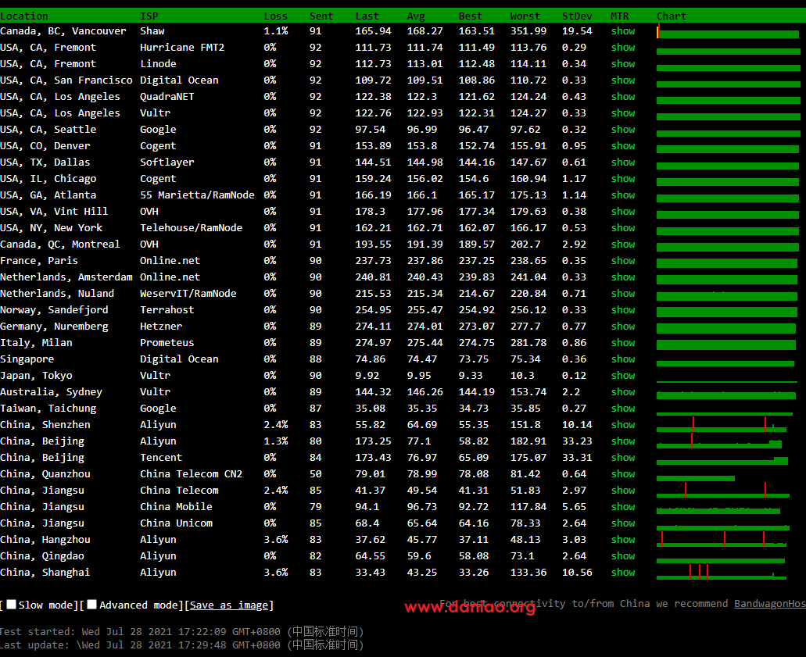Image resolution: width=806 pixels, height=657 pixels.
Task: Click the Save as image link
Action: [x=229, y=605]
